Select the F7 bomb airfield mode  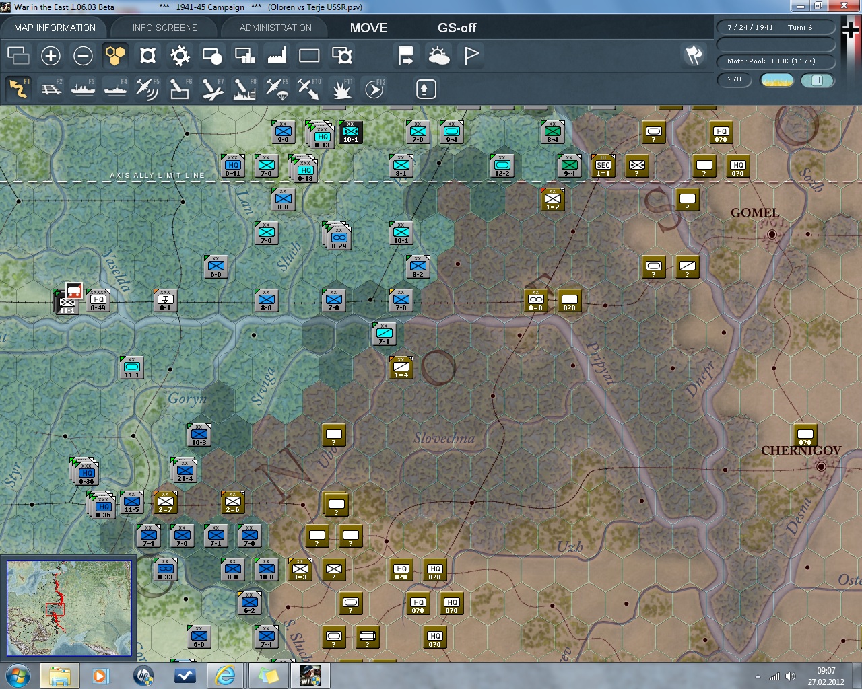click(x=212, y=89)
